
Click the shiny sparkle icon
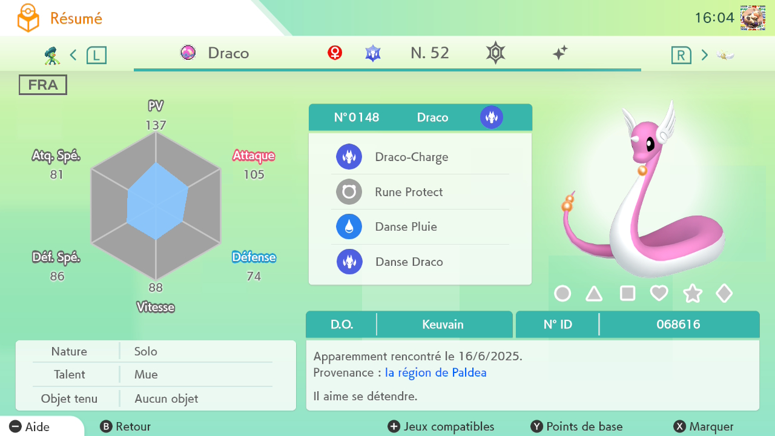[x=560, y=53]
